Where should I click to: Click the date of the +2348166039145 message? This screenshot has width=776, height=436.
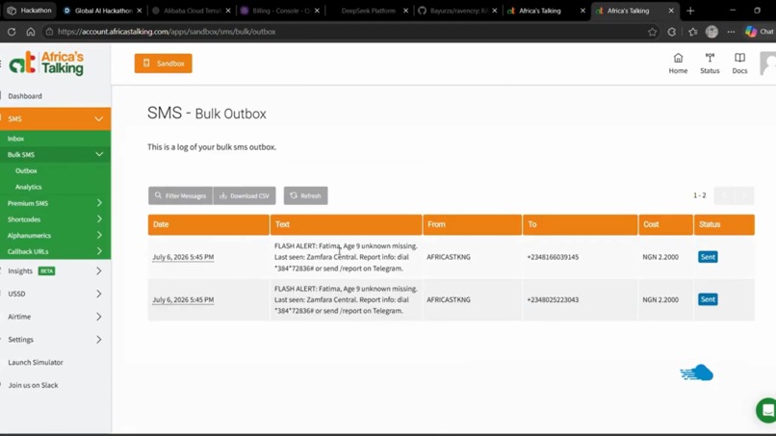[183, 257]
